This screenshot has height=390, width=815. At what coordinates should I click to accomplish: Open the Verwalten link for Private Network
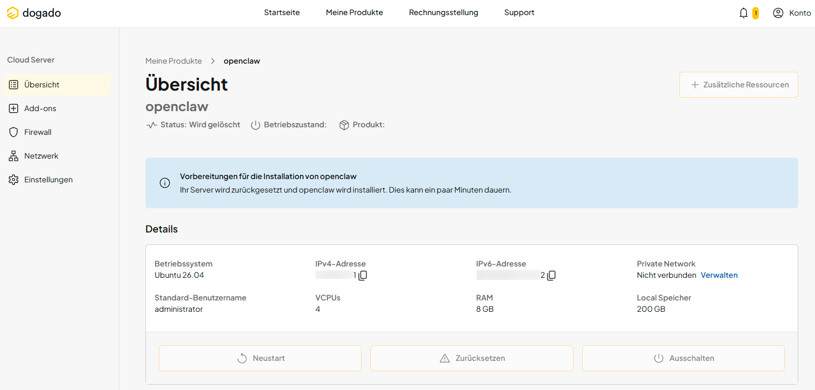coord(719,275)
